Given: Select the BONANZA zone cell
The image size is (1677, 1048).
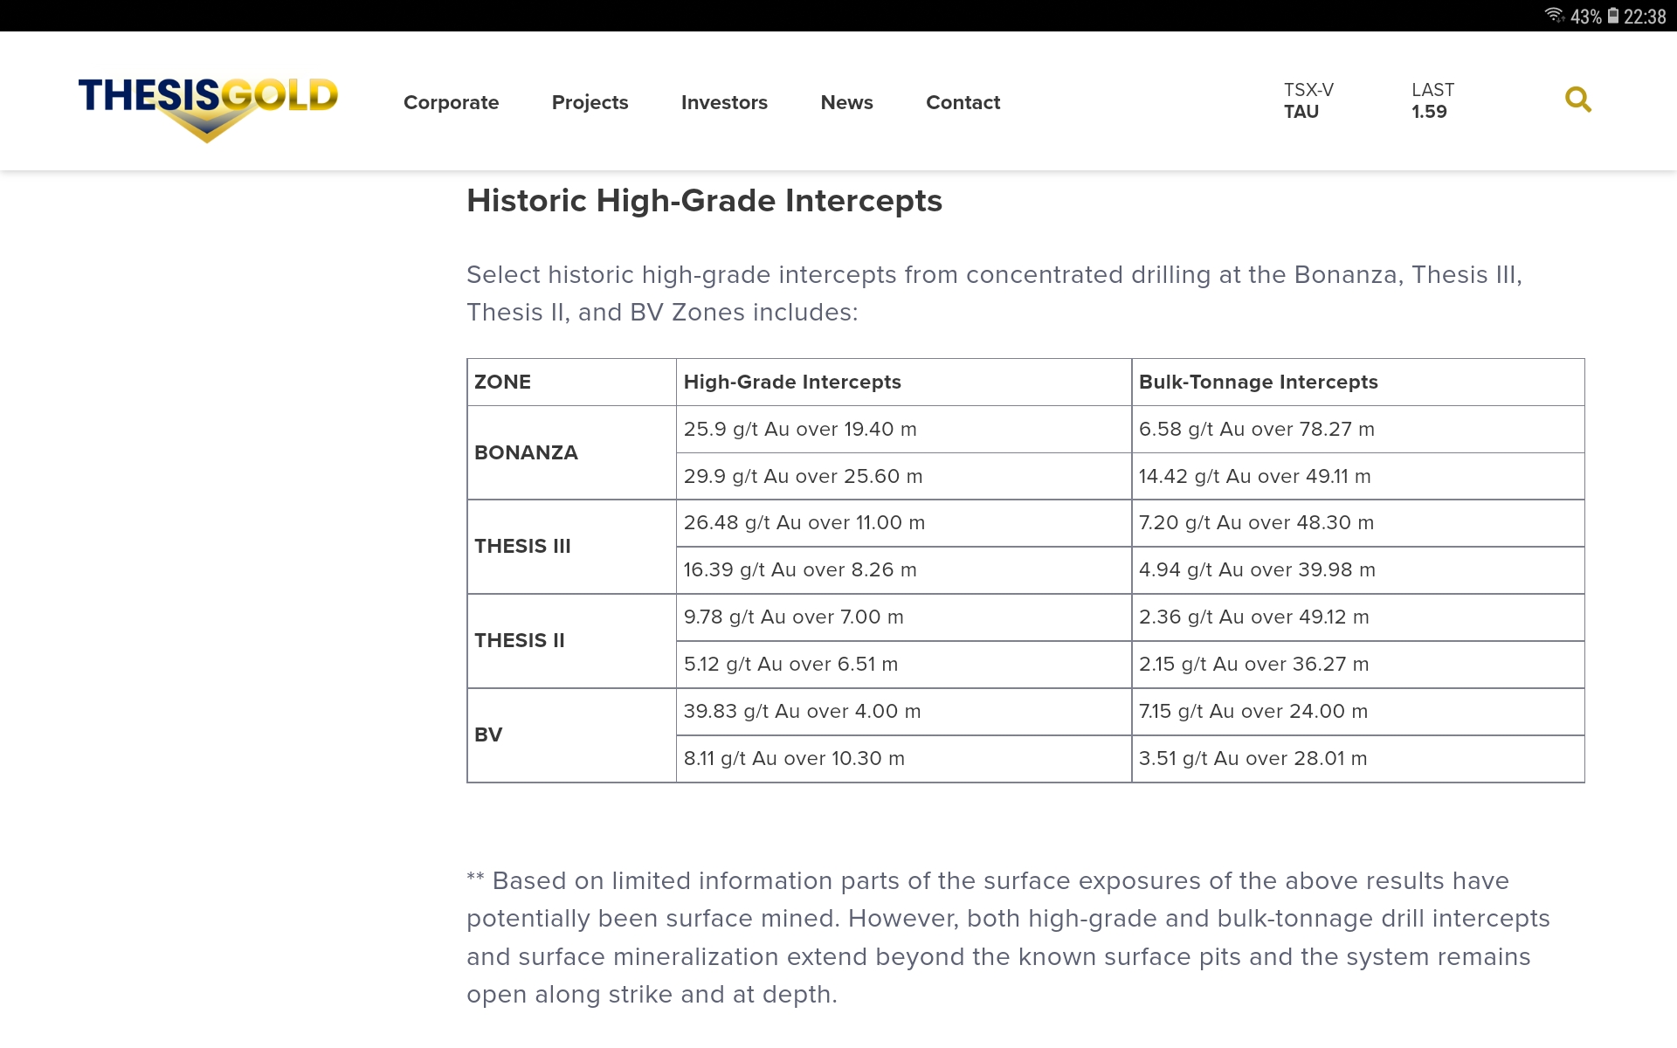Looking at the screenshot, I should tap(526, 452).
